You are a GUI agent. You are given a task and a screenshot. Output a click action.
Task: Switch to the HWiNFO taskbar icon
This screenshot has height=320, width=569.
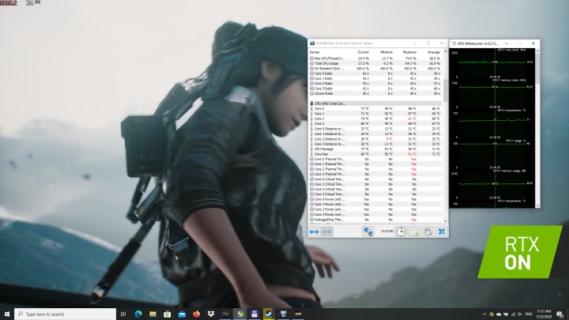pyautogui.click(x=284, y=314)
